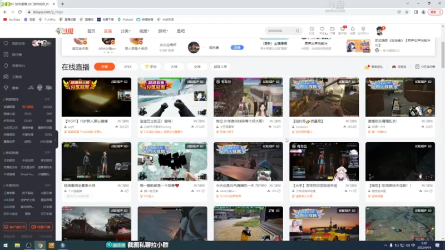Open a new browser tab
This screenshot has width=445, height=250.
[x=62, y=4]
